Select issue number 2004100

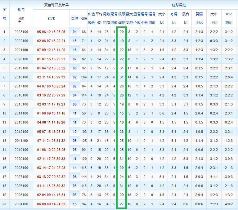click(21, 204)
